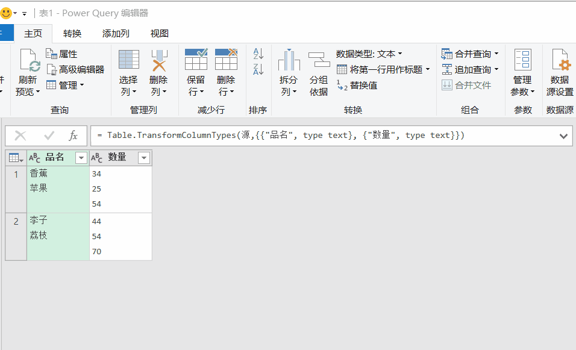Click 将第一行用作标题 button
Image resolution: width=576 pixels, height=350 pixels.
[x=383, y=69]
